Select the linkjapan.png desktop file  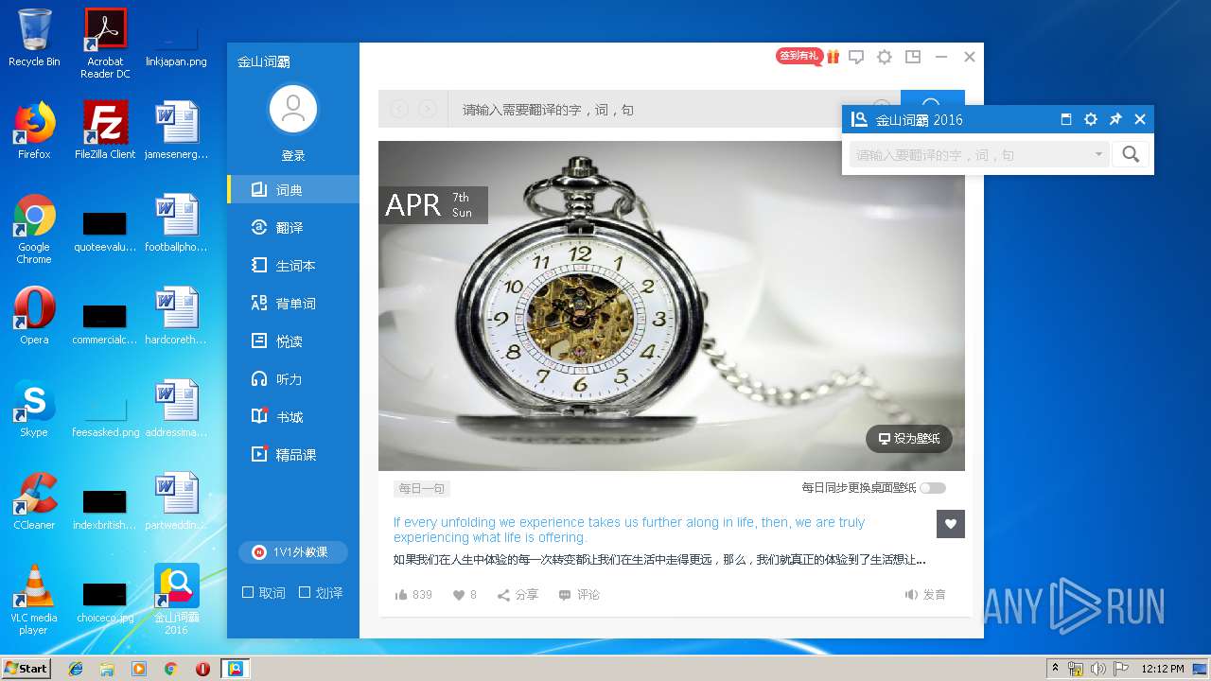pos(177,44)
